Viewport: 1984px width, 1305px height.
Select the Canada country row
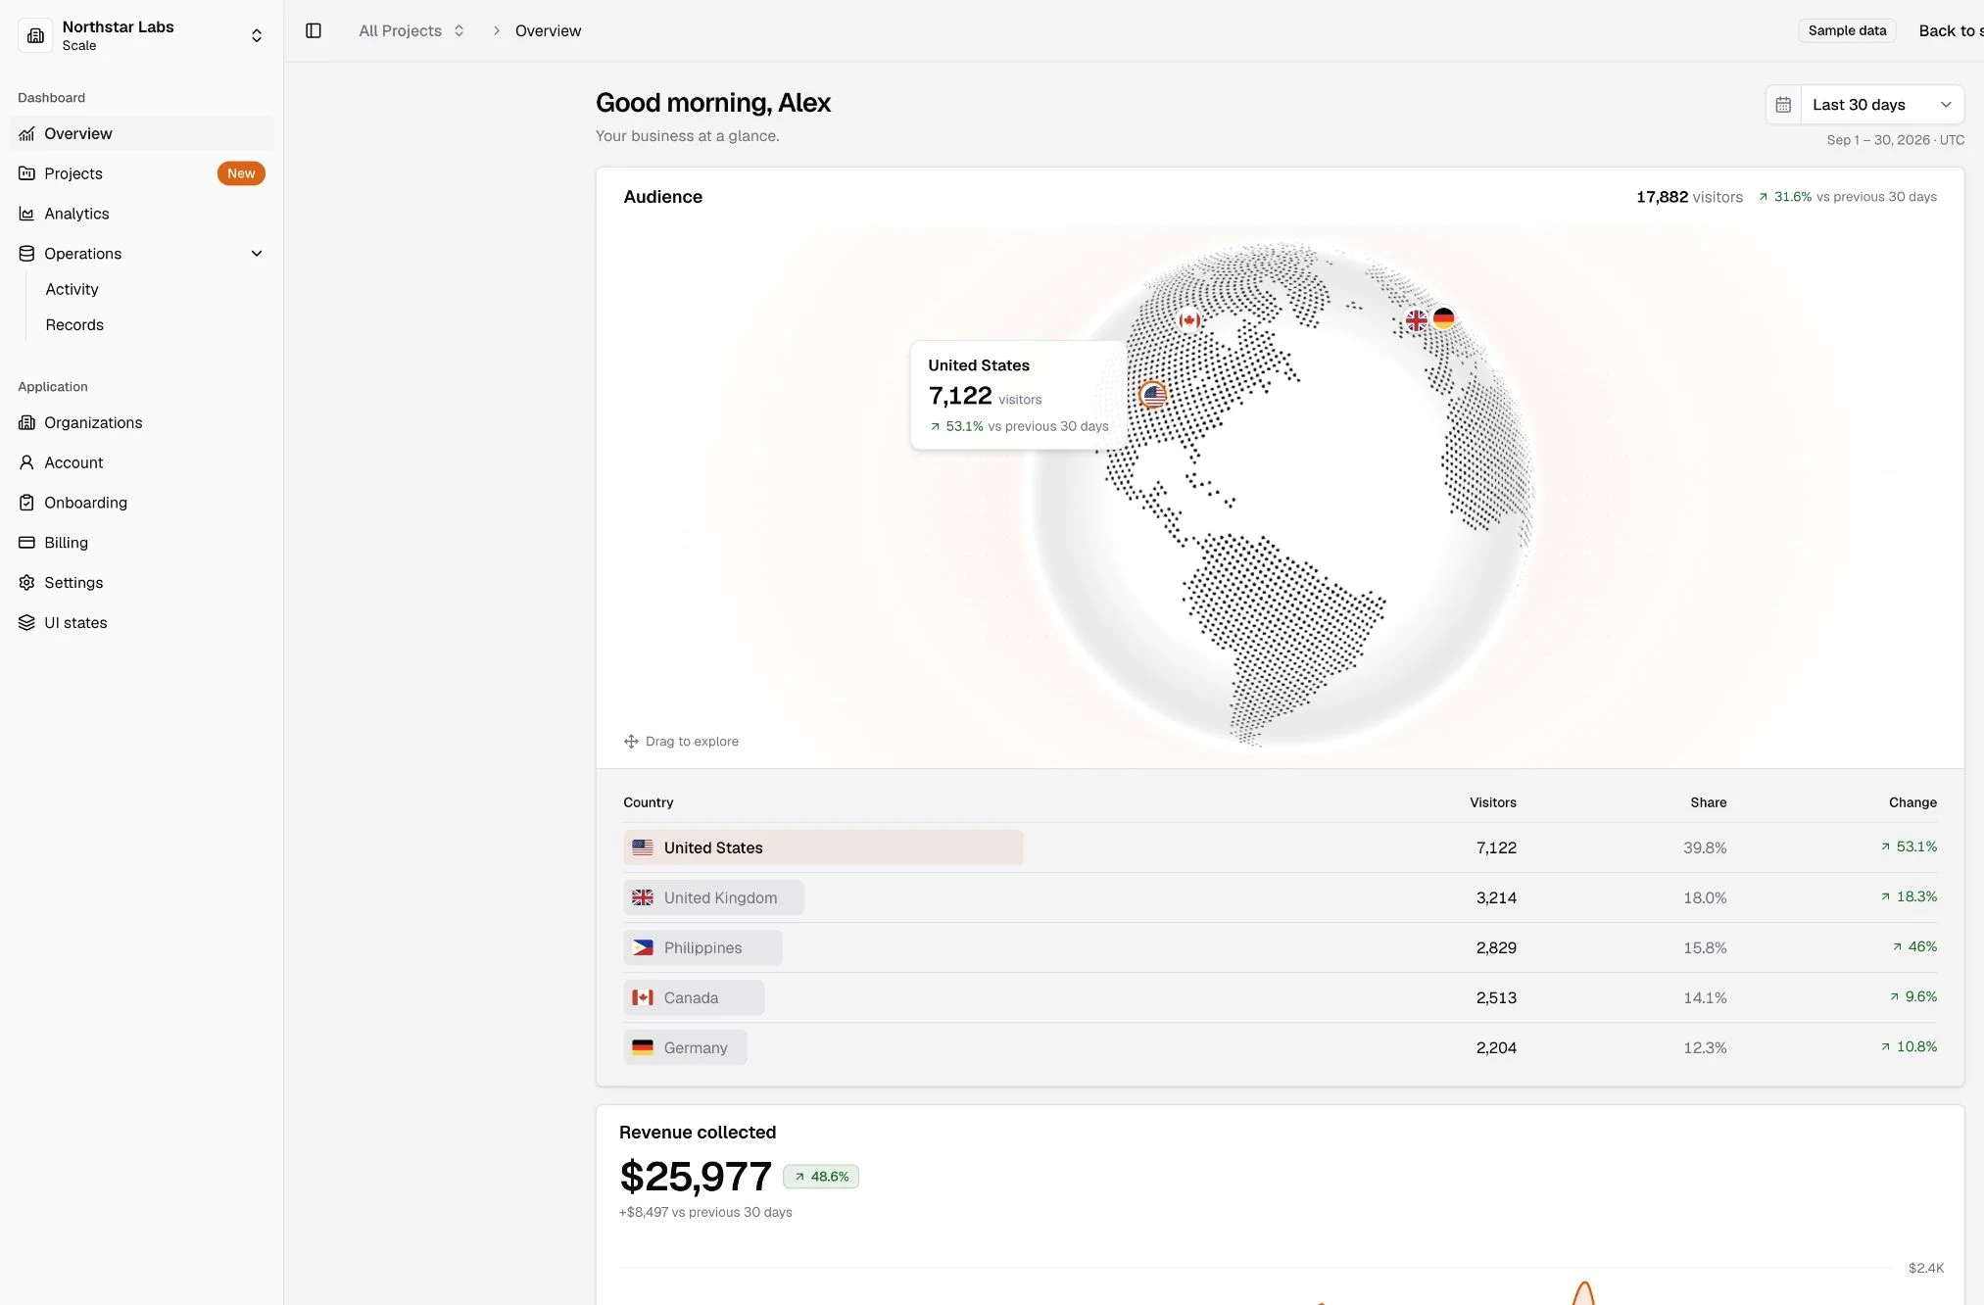pyautogui.click(x=1280, y=997)
